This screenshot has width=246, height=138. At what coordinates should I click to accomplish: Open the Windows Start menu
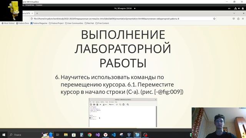[x=4, y=135]
